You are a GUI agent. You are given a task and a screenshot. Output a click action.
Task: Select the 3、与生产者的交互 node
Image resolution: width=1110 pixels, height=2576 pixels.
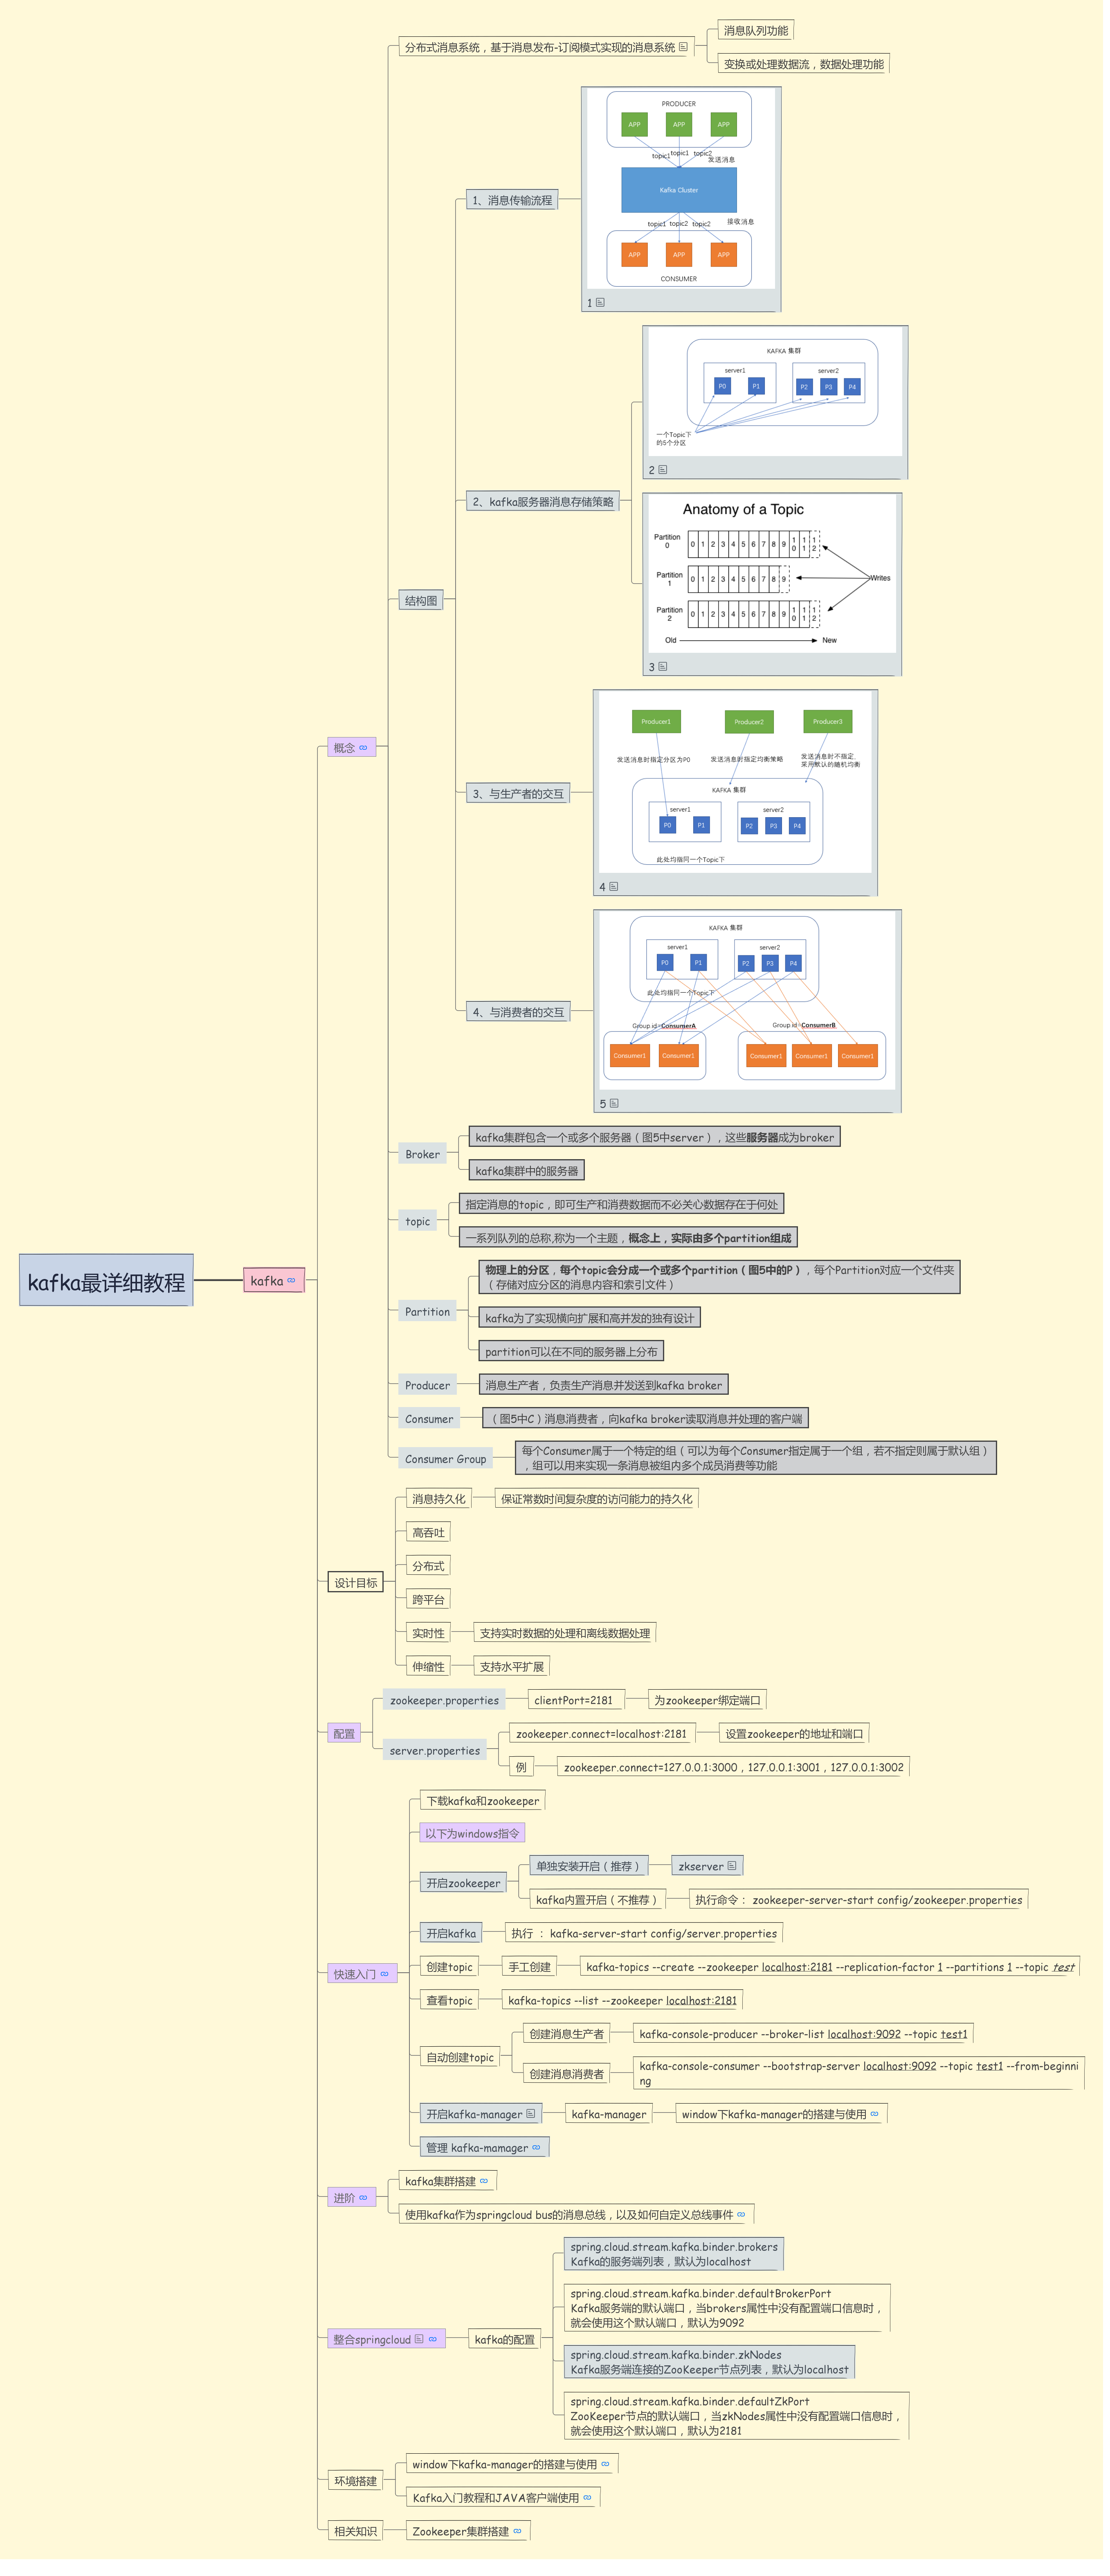pos(521,798)
